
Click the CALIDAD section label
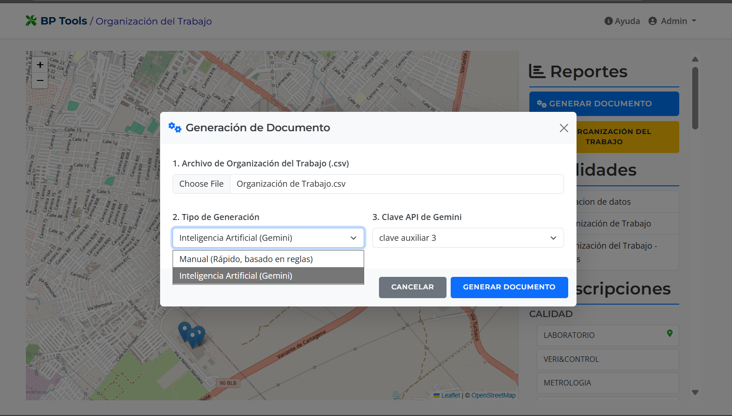coord(551,314)
